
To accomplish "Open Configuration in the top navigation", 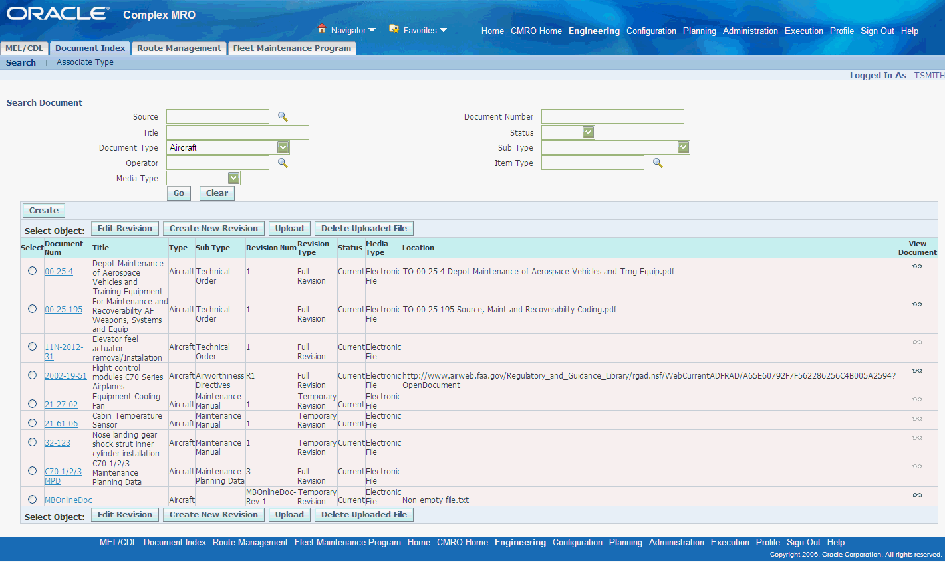I will tap(651, 31).
